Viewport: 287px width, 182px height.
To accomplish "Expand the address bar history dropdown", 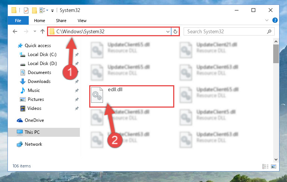I will (x=168, y=31).
